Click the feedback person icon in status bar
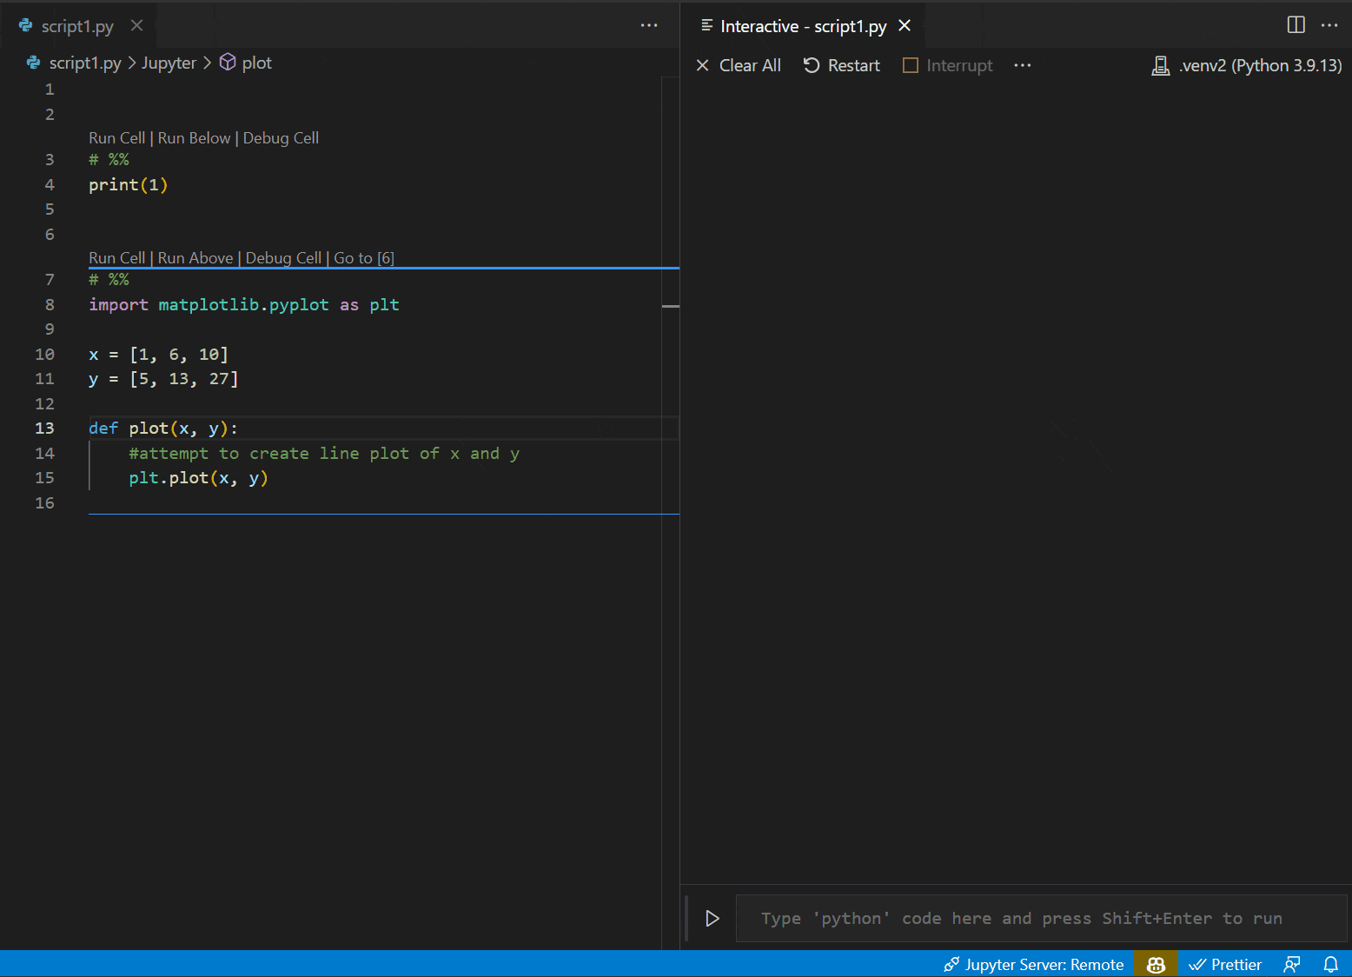This screenshot has height=977, width=1352. [x=1291, y=964]
